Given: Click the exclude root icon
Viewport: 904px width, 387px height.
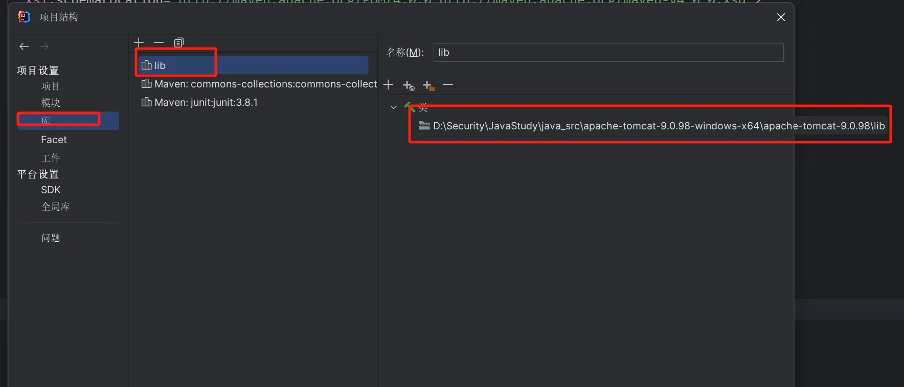Looking at the screenshot, I should point(428,85).
